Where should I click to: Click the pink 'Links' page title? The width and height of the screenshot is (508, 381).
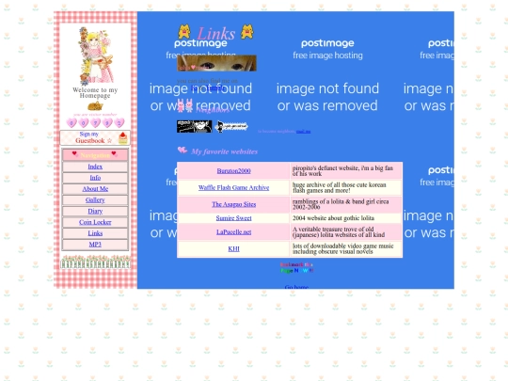[216, 33]
